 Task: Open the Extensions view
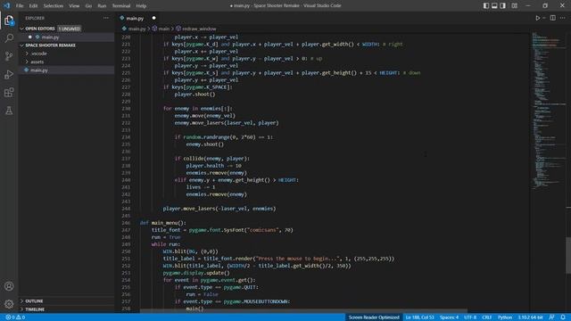tap(9, 93)
